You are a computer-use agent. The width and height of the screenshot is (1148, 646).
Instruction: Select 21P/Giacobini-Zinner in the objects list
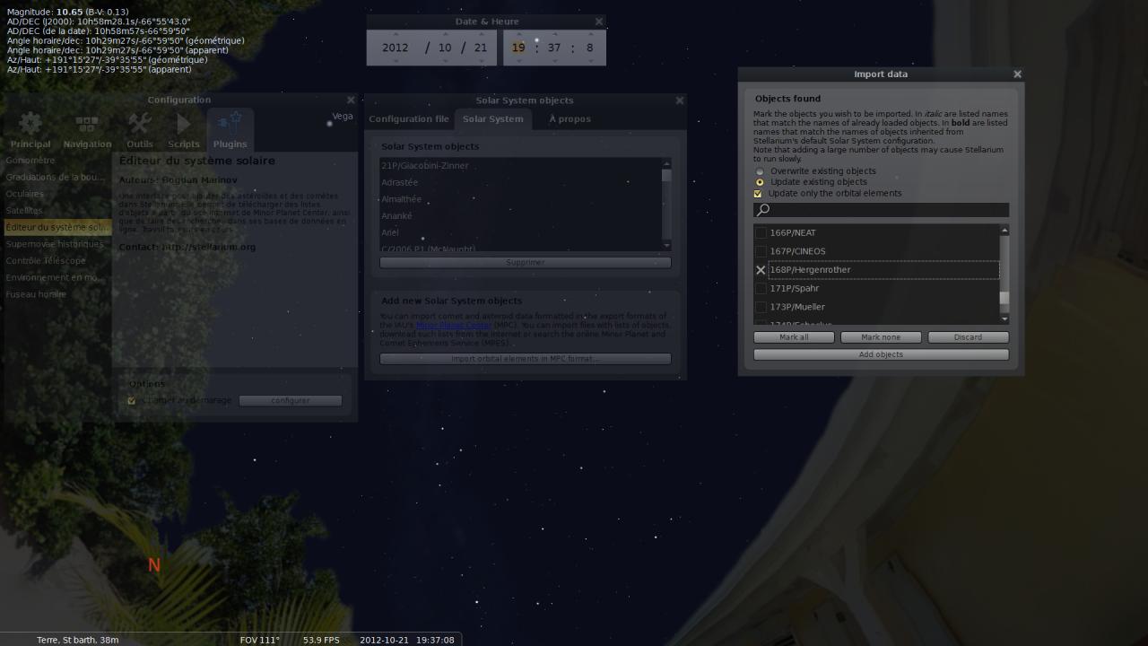tap(520, 166)
